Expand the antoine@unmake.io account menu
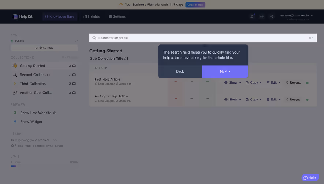 click(x=296, y=15)
